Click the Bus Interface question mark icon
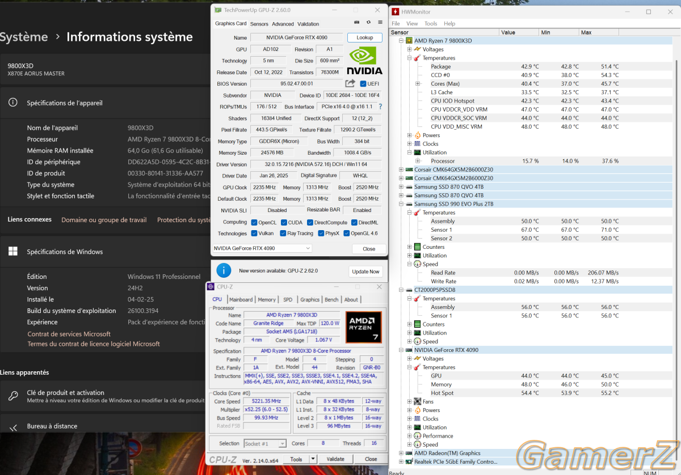 [x=380, y=107]
